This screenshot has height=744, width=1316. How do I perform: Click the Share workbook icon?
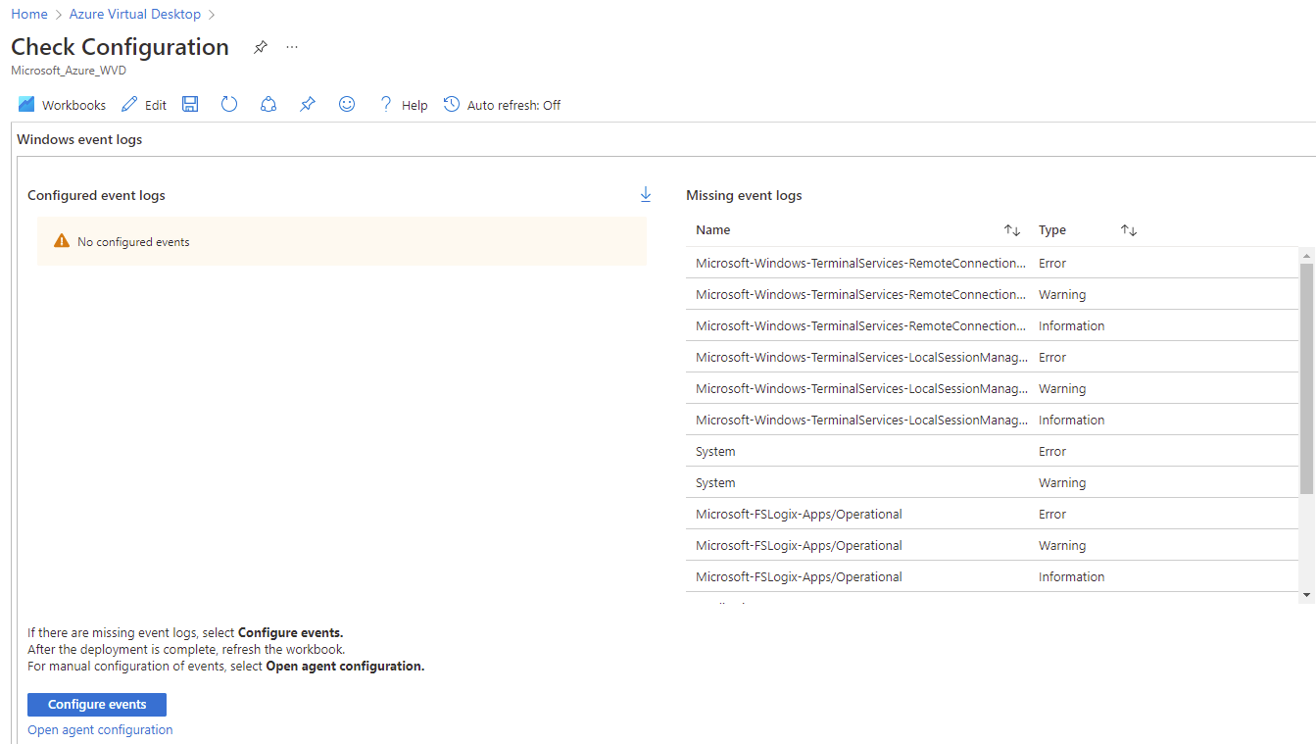268,104
